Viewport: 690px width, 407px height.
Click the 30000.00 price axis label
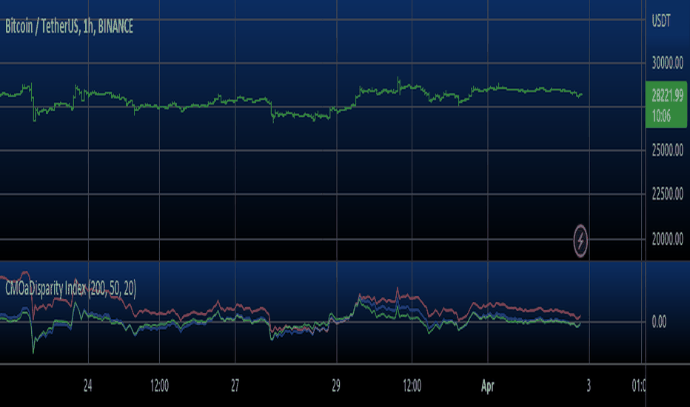[x=668, y=64]
